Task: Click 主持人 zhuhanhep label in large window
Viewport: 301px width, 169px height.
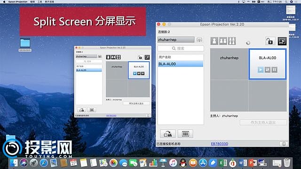Action: click(x=224, y=116)
